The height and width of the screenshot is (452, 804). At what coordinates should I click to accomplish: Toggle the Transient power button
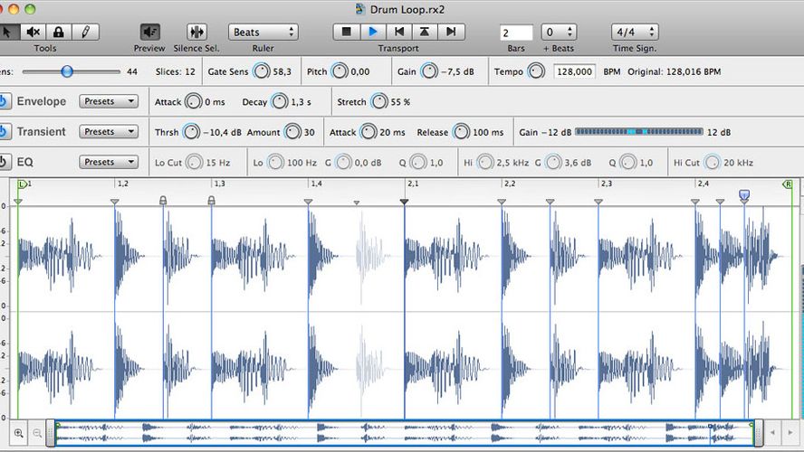tap(5, 132)
